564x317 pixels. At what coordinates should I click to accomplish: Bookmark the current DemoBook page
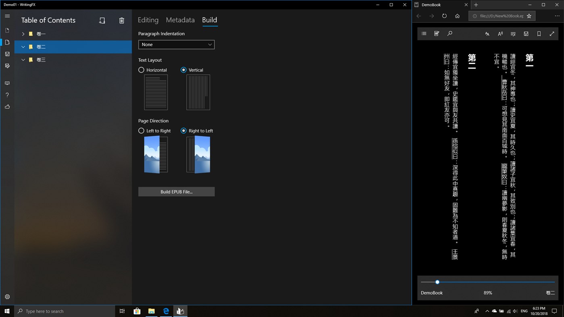[x=539, y=33]
